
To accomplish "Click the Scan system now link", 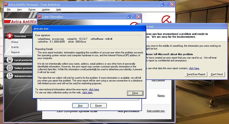I will (x=156, y=111).
